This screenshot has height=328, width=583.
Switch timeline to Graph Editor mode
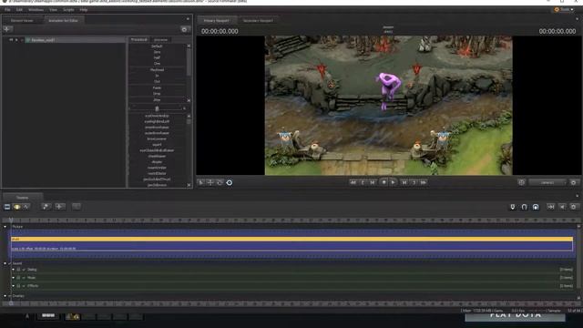click(26, 207)
